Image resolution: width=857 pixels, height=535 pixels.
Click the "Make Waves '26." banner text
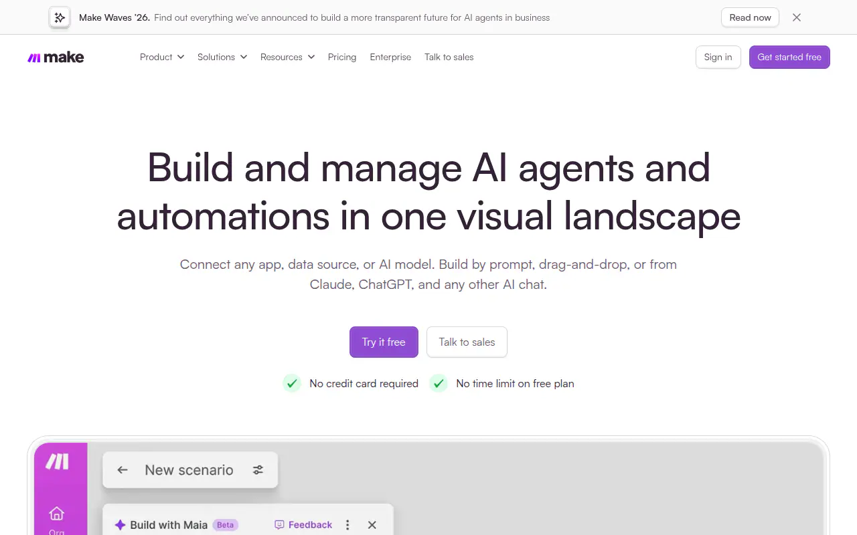pyautogui.click(x=114, y=17)
